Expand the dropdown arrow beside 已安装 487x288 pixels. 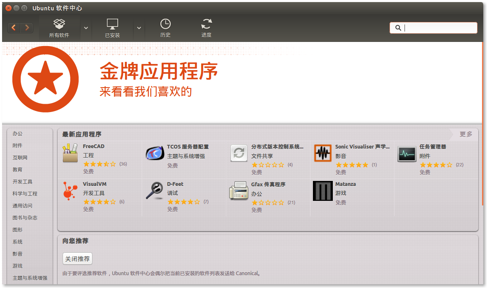[x=139, y=28]
